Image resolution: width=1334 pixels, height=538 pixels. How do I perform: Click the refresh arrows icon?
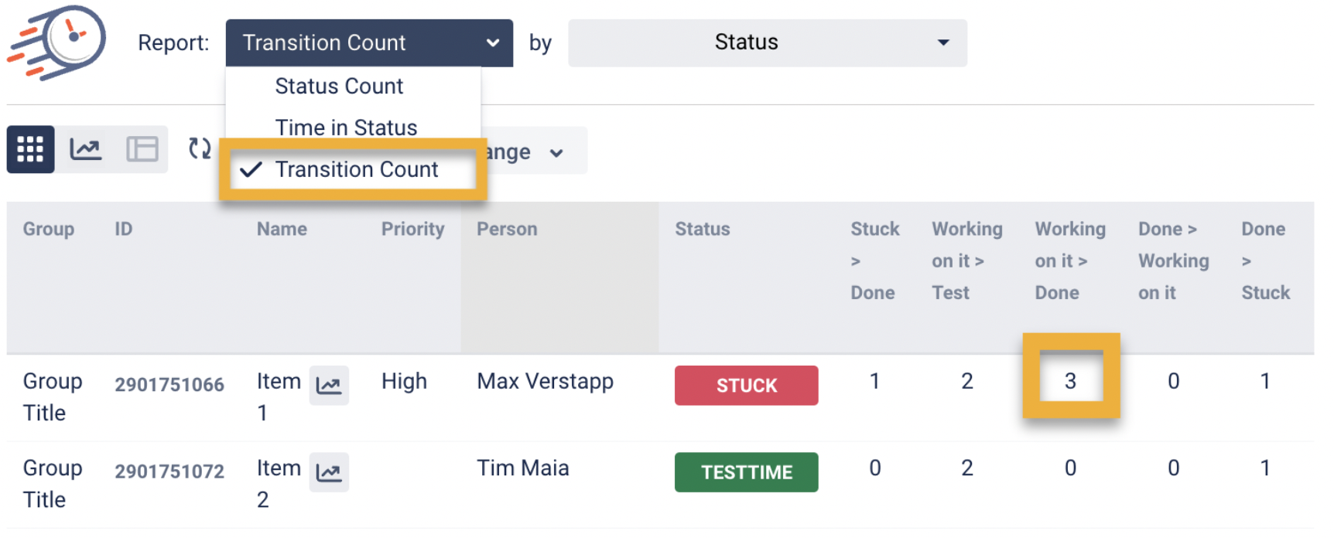point(200,148)
